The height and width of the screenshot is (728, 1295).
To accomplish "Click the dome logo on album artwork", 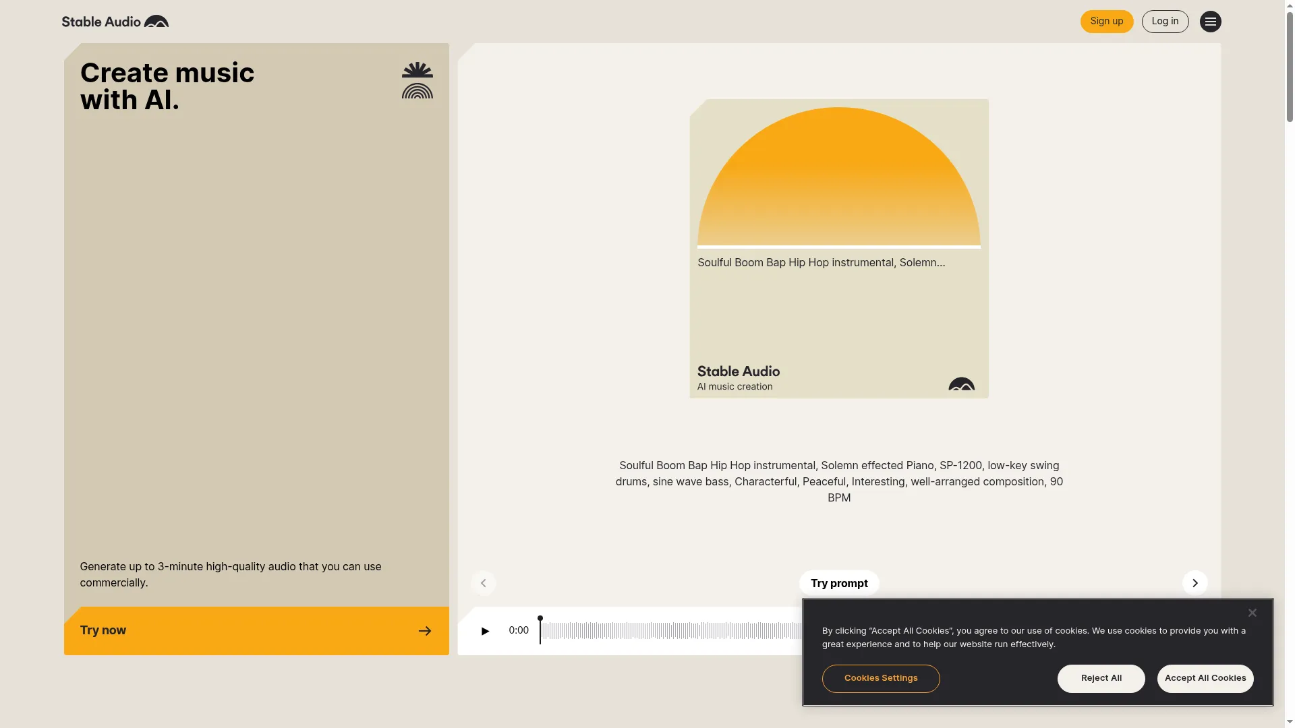I will [961, 384].
